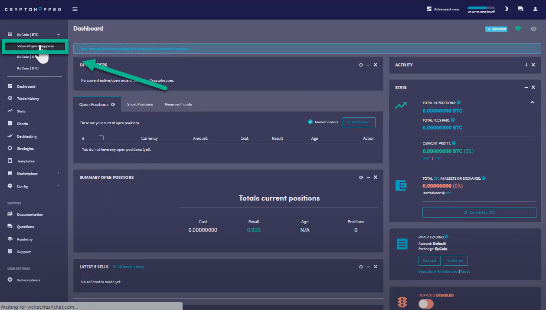Toggle dark mode moon icon
The width and height of the screenshot is (546, 310).
(506, 9)
